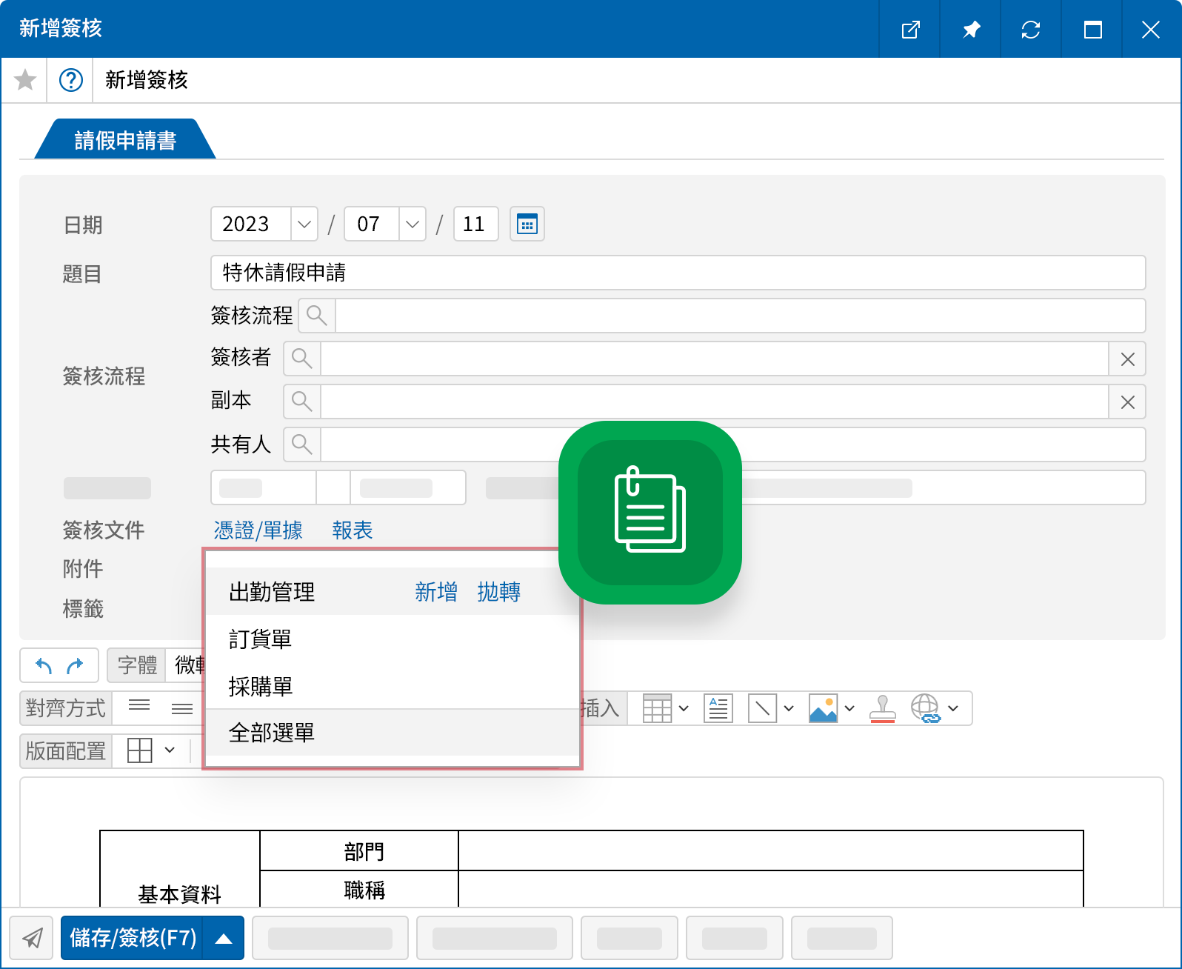Insert a stamp using the stamp icon

tap(882, 709)
